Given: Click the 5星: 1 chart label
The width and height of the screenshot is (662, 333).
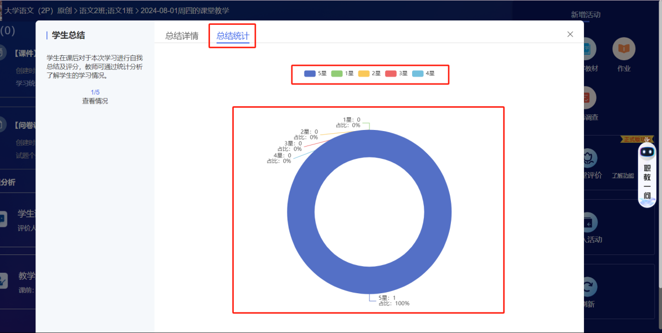Looking at the screenshot, I should click(x=387, y=298).
